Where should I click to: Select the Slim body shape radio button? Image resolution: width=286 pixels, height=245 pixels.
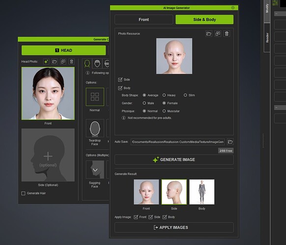(185, 95)
